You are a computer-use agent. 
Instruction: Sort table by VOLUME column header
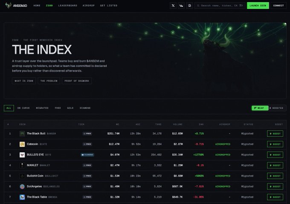178,124
